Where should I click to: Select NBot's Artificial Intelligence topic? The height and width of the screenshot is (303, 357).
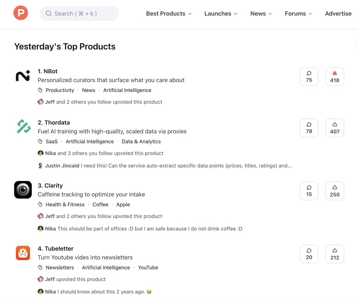pos(127,90)
